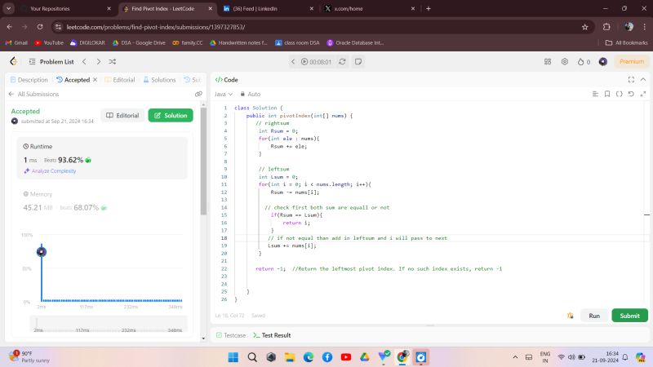Open the profile avatar menu
The width and height of the screenshot is (653, 367).
point(602,62)
